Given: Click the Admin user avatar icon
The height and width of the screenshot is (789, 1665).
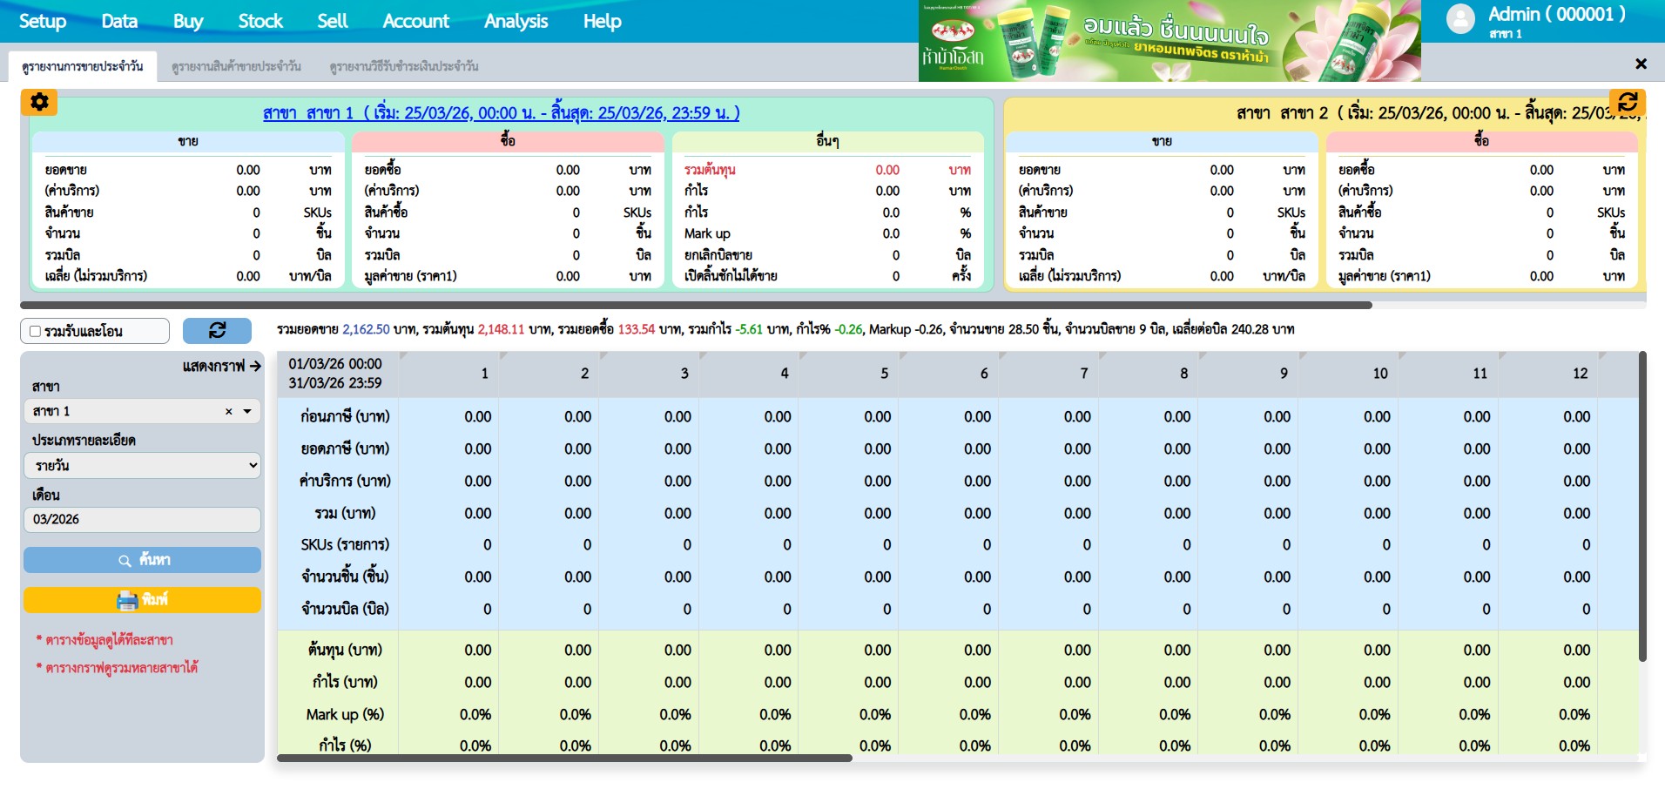Looking at the screenshot, I should [x=1460, y=19].
